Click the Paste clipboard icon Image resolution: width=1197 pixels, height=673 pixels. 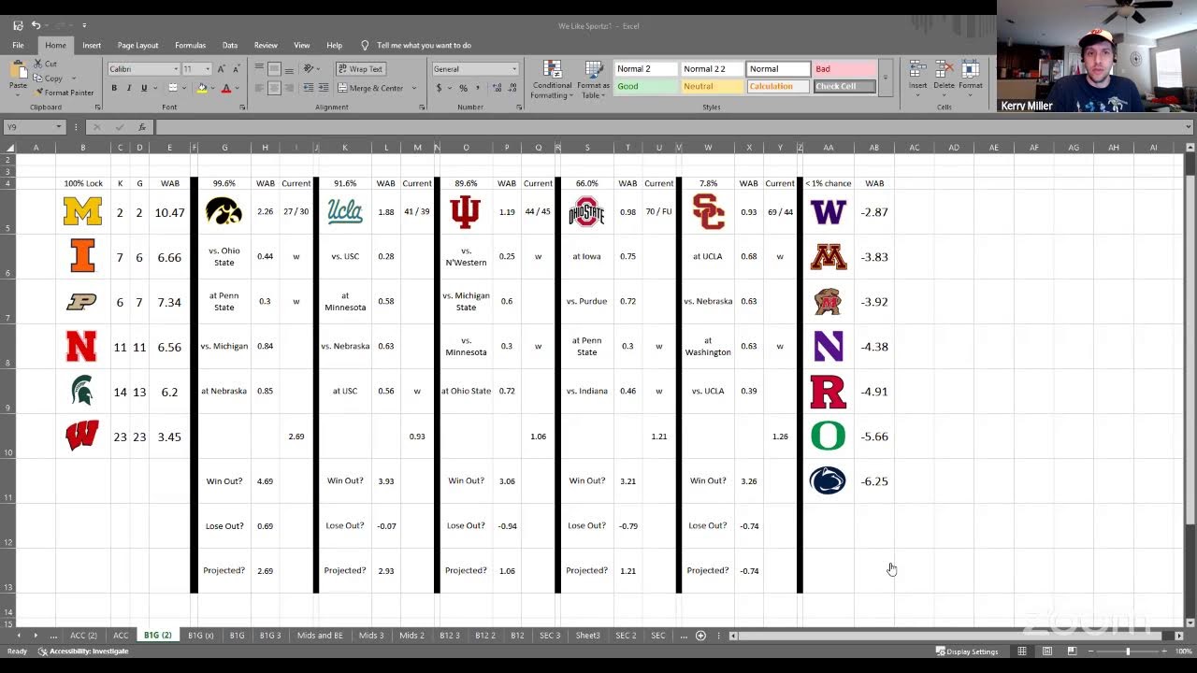click(18, 71)
